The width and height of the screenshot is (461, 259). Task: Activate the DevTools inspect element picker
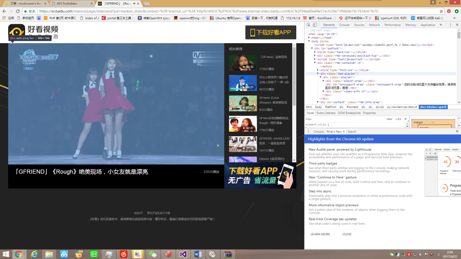click(309, 25)
